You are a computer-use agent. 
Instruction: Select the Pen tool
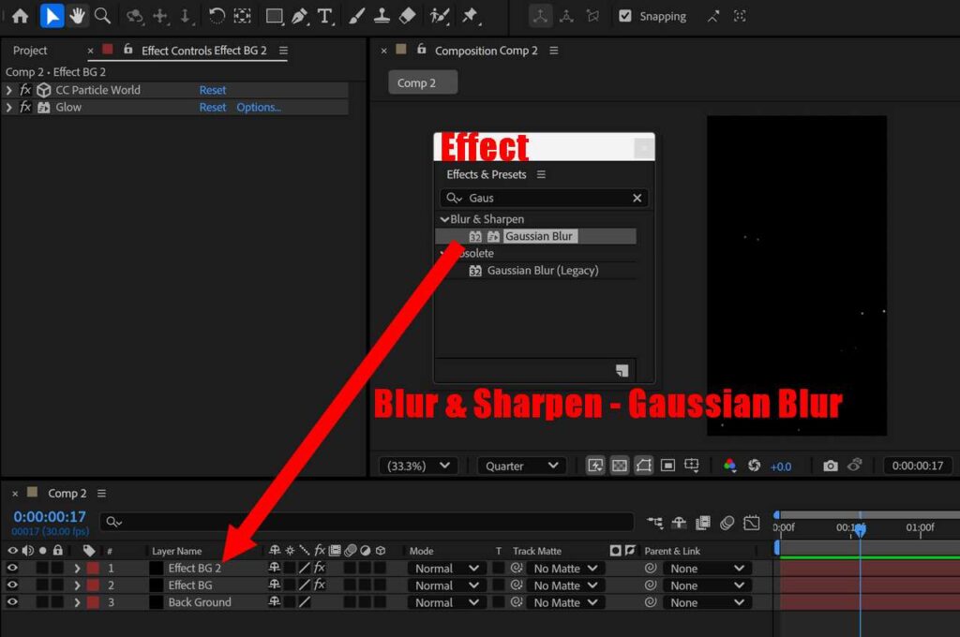(299, 16)
